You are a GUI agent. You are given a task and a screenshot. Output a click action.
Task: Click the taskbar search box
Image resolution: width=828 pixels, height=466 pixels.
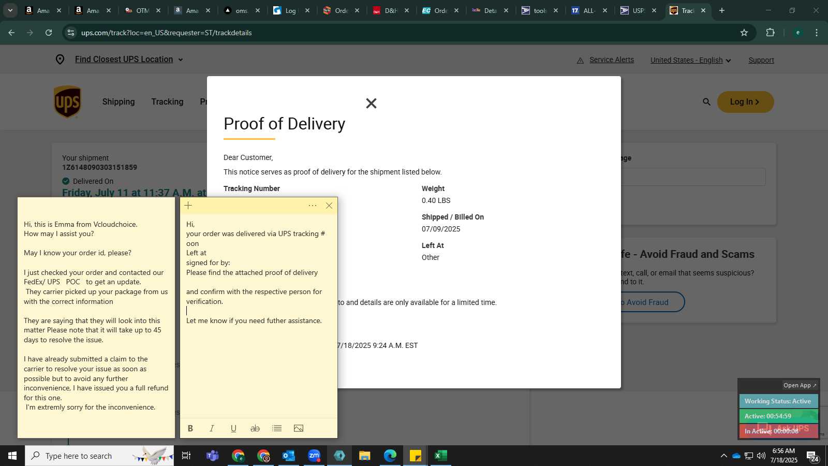coord(99,456)
